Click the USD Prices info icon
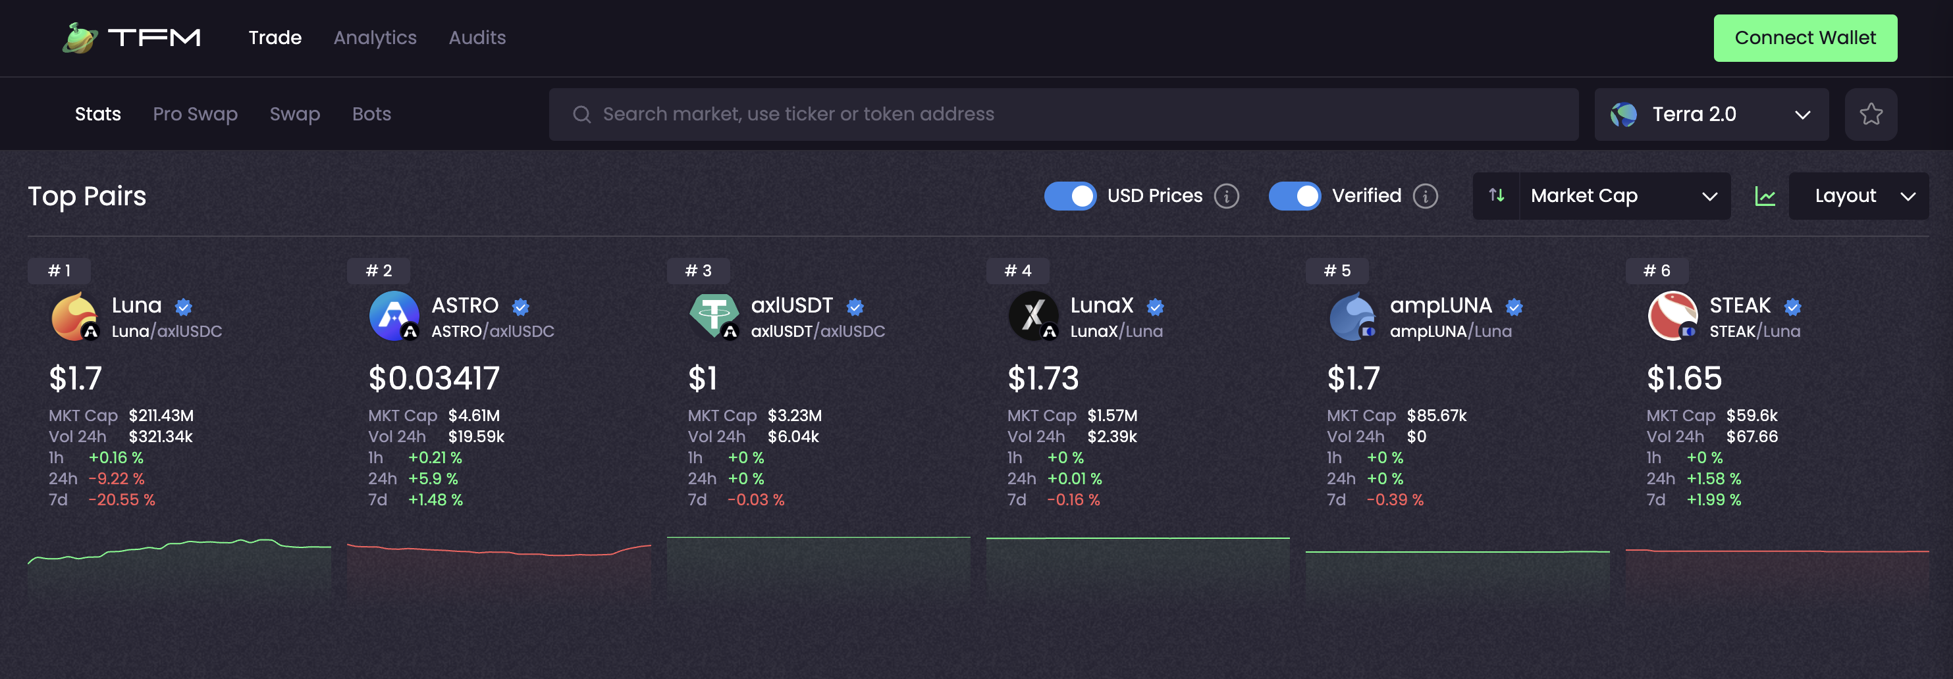 1226,196
